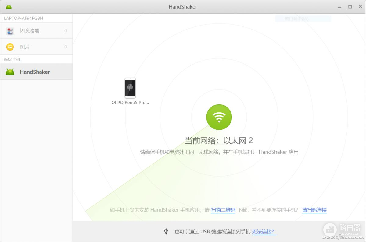Minimize the HandShaker window
The height and width of the screenshot is (242, 366).
pos(339,7)
